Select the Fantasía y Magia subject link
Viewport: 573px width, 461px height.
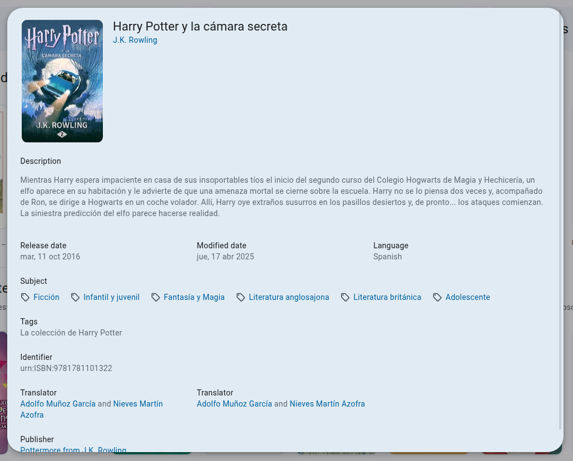point(194,297)
